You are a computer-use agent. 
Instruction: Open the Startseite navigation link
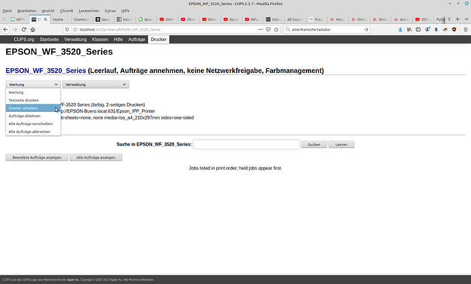pyautogui.click(x=49, y=40)
